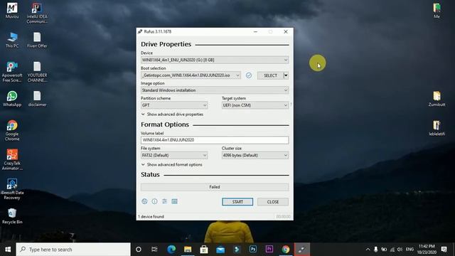Open Task View from taskbar
Viewport: 455px width, 256px height.
click(154, 250)
